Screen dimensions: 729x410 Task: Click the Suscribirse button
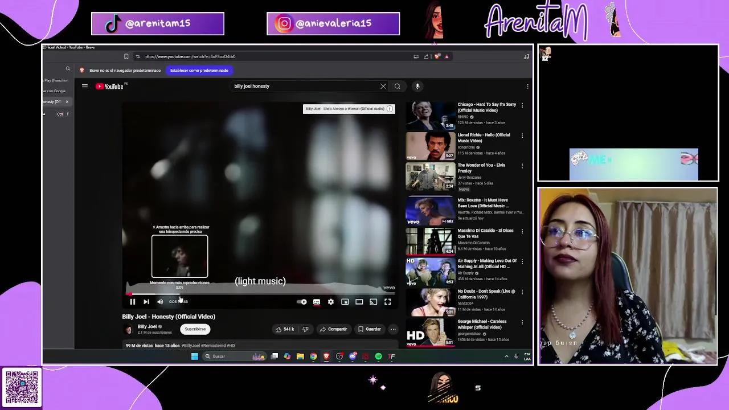coord(195,329)
